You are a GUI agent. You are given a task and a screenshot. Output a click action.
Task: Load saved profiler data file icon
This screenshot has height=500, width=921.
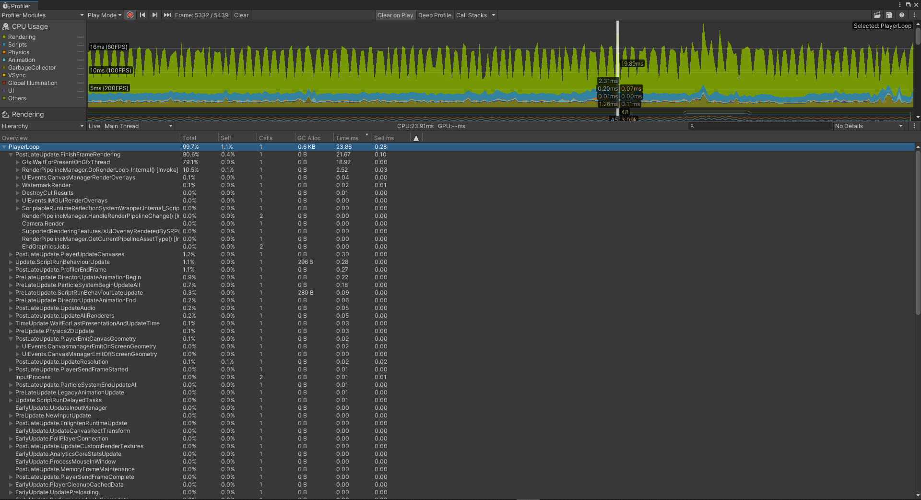click(877, 15)
